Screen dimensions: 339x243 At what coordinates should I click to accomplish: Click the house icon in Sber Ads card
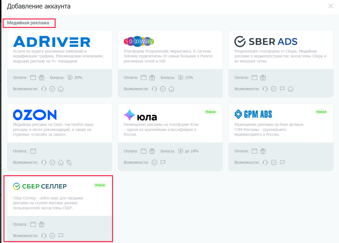tap(291, 89)
